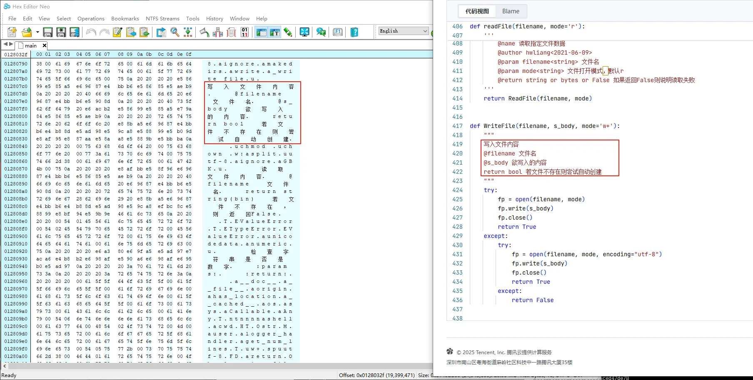Close the main document tab
The image size is (753, 380).
point(45,45)
